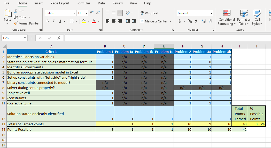Decrease font size with small A icon
The width and height of the screenshot is (271, 148).
(98, 13)
